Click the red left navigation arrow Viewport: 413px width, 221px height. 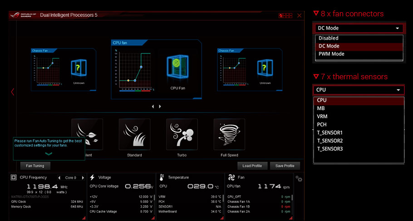[12, 92]
